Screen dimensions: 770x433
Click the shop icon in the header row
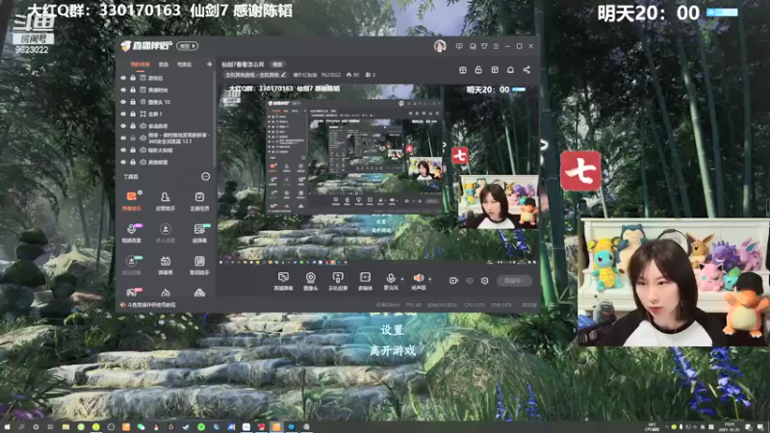(463, 70)
